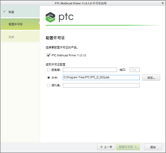This screenshot has height=153, width=166.
Task: Close the license wizard window
Action: point(163,3)
